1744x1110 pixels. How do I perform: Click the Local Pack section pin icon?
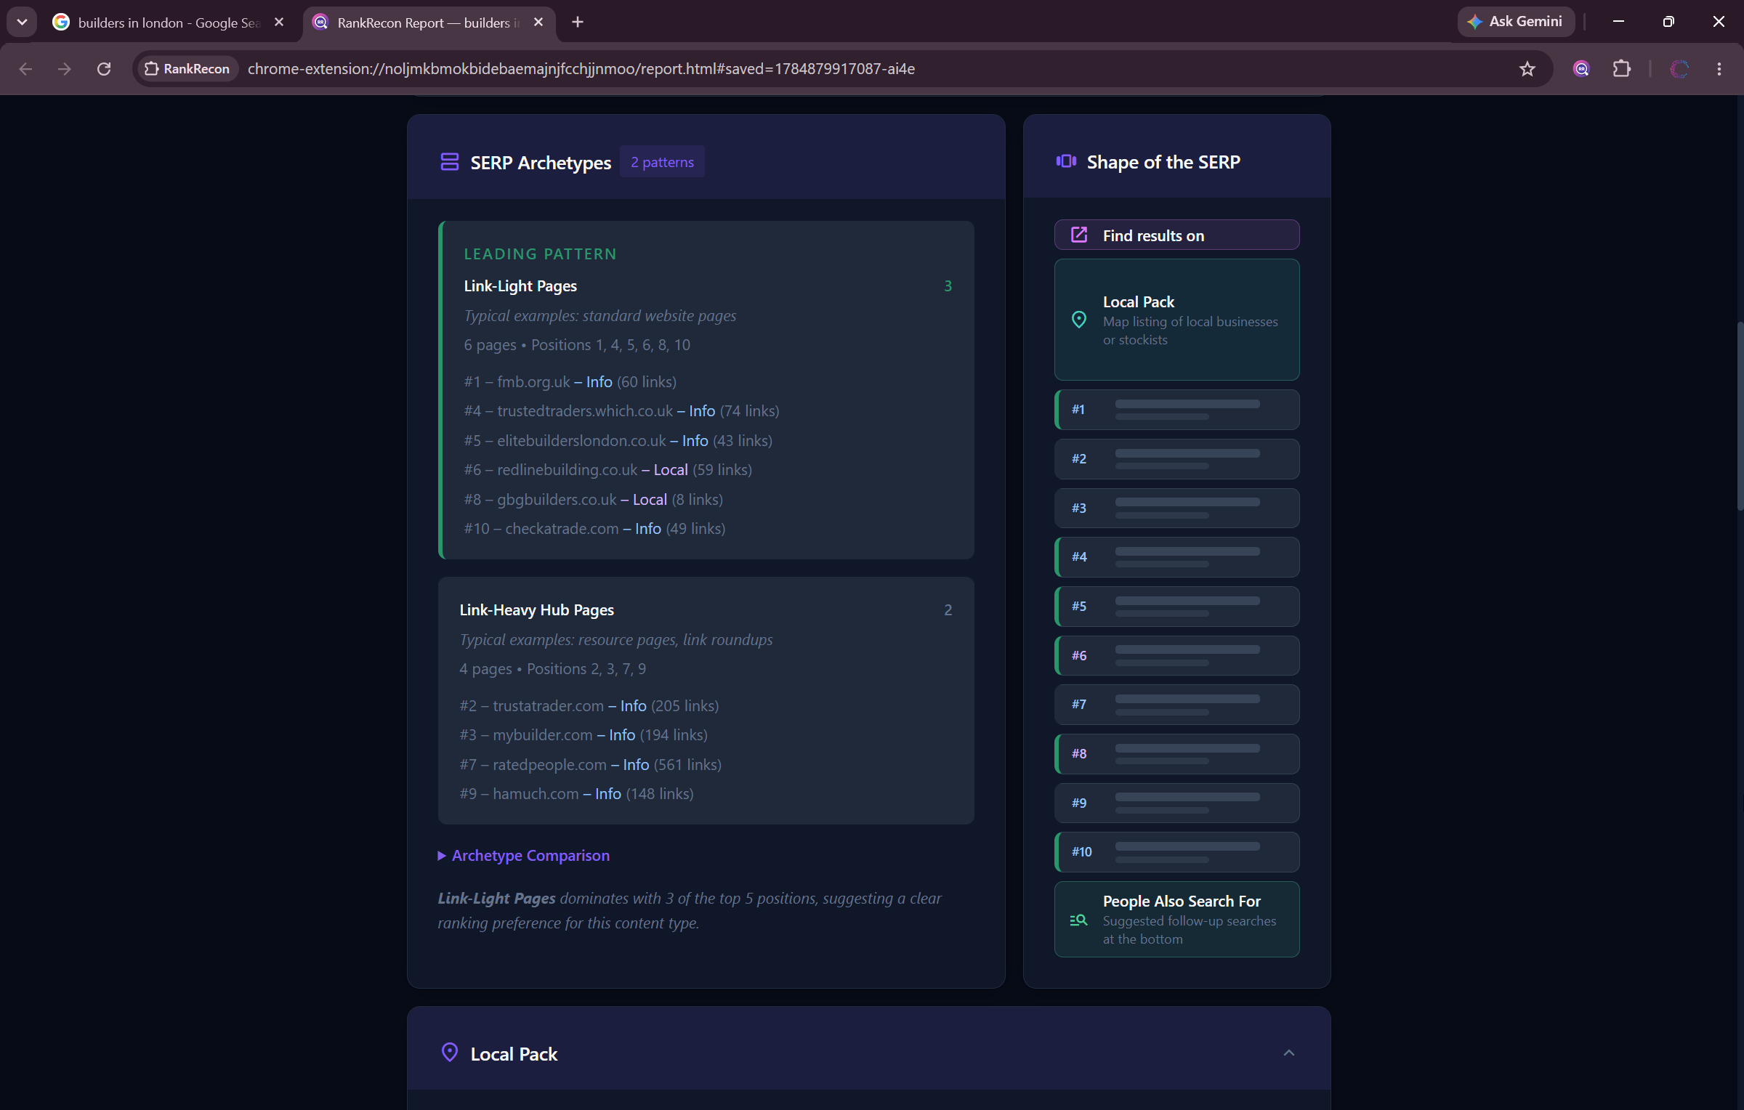[450, 1053]
